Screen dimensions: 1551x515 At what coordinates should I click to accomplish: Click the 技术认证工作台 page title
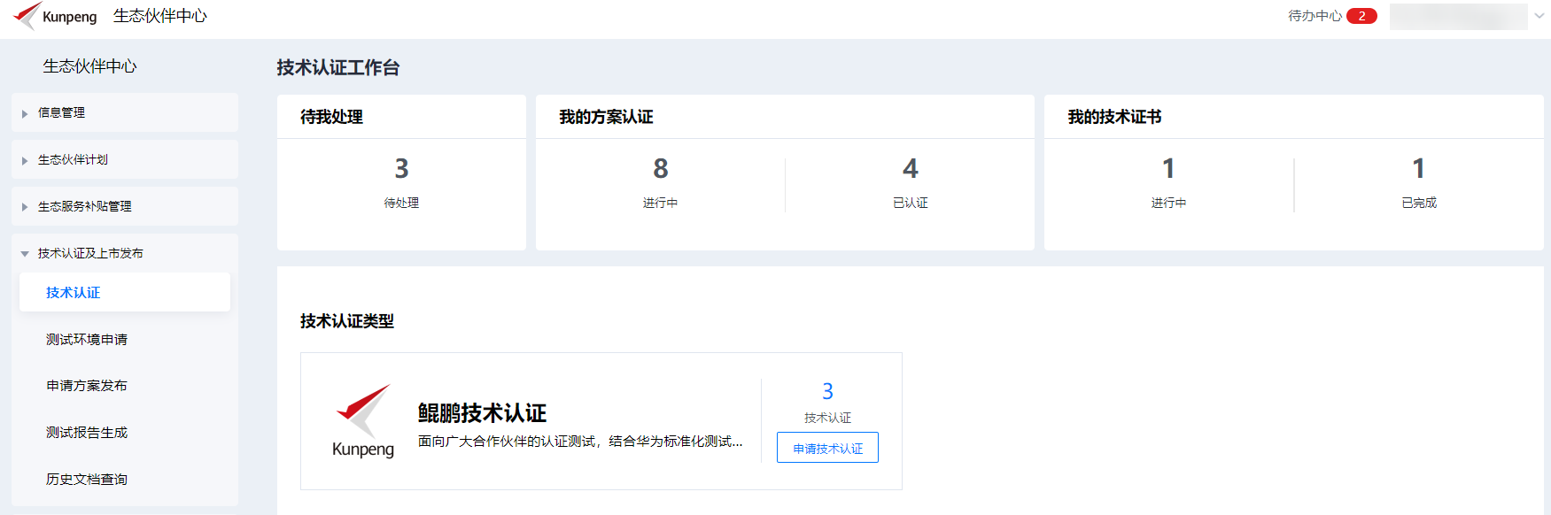tap(338, 67)
